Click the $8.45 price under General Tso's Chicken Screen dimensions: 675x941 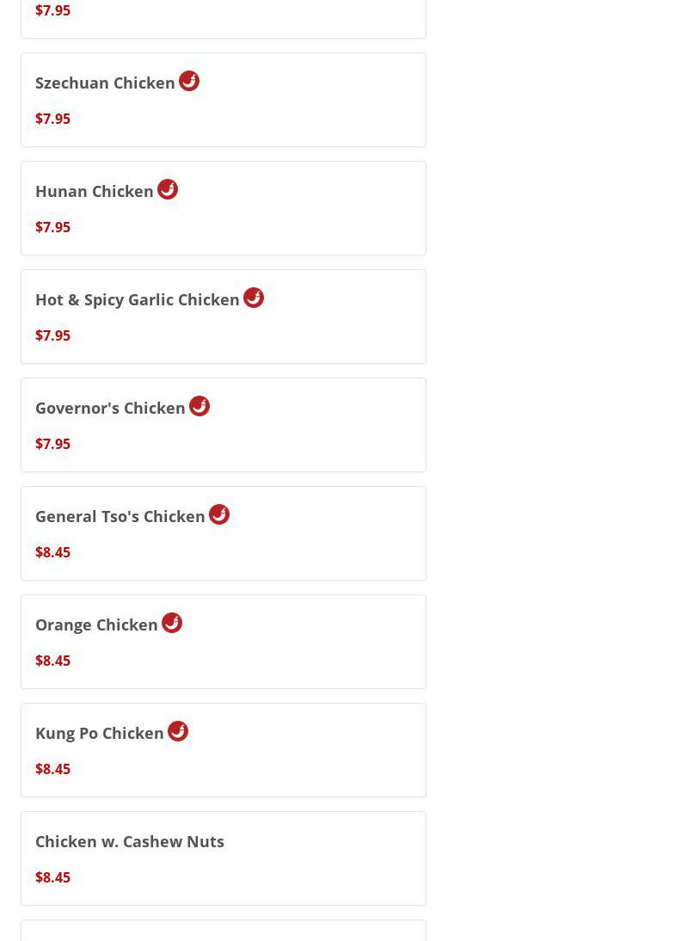[x=52, y=552]
